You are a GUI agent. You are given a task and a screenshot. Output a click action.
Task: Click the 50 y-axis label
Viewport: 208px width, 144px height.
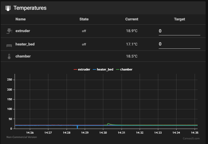(10, 119)
